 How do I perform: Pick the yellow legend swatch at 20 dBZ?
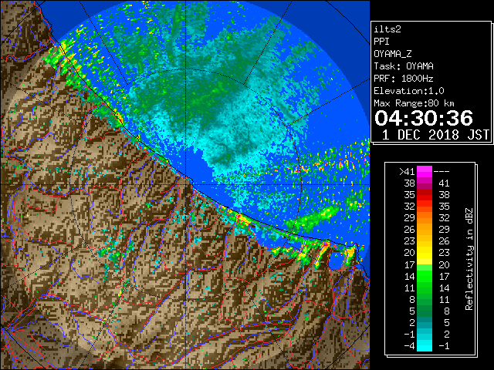425,253
